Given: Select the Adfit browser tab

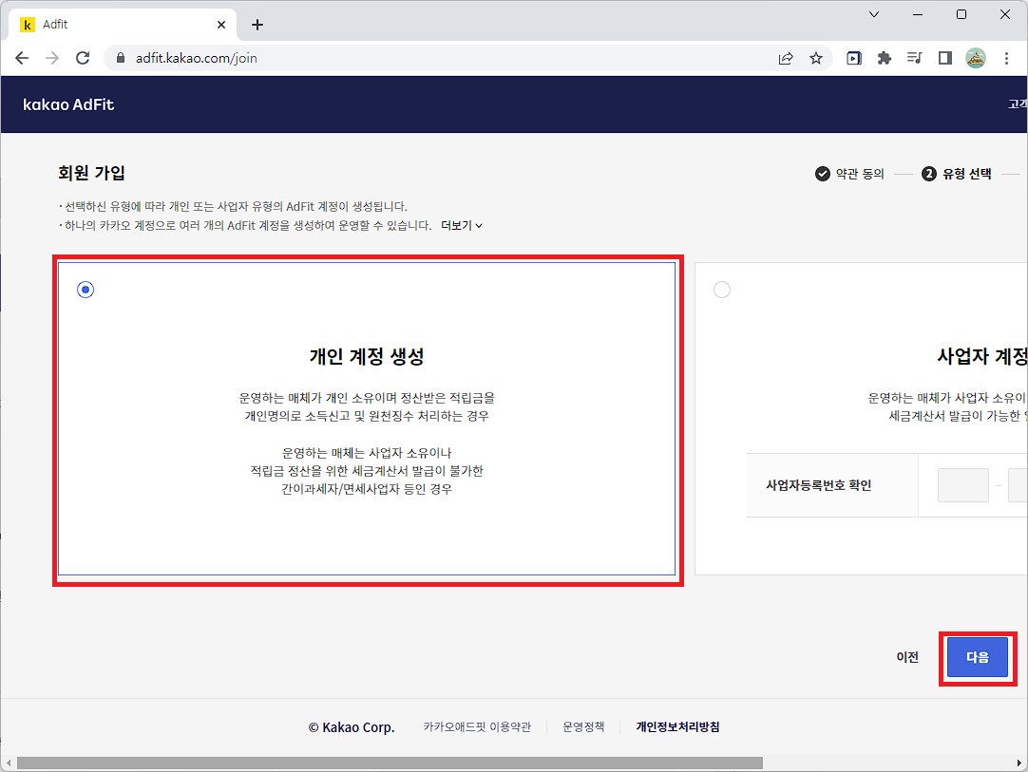Looking at the screenshot, I should click(x=122, y=25).
